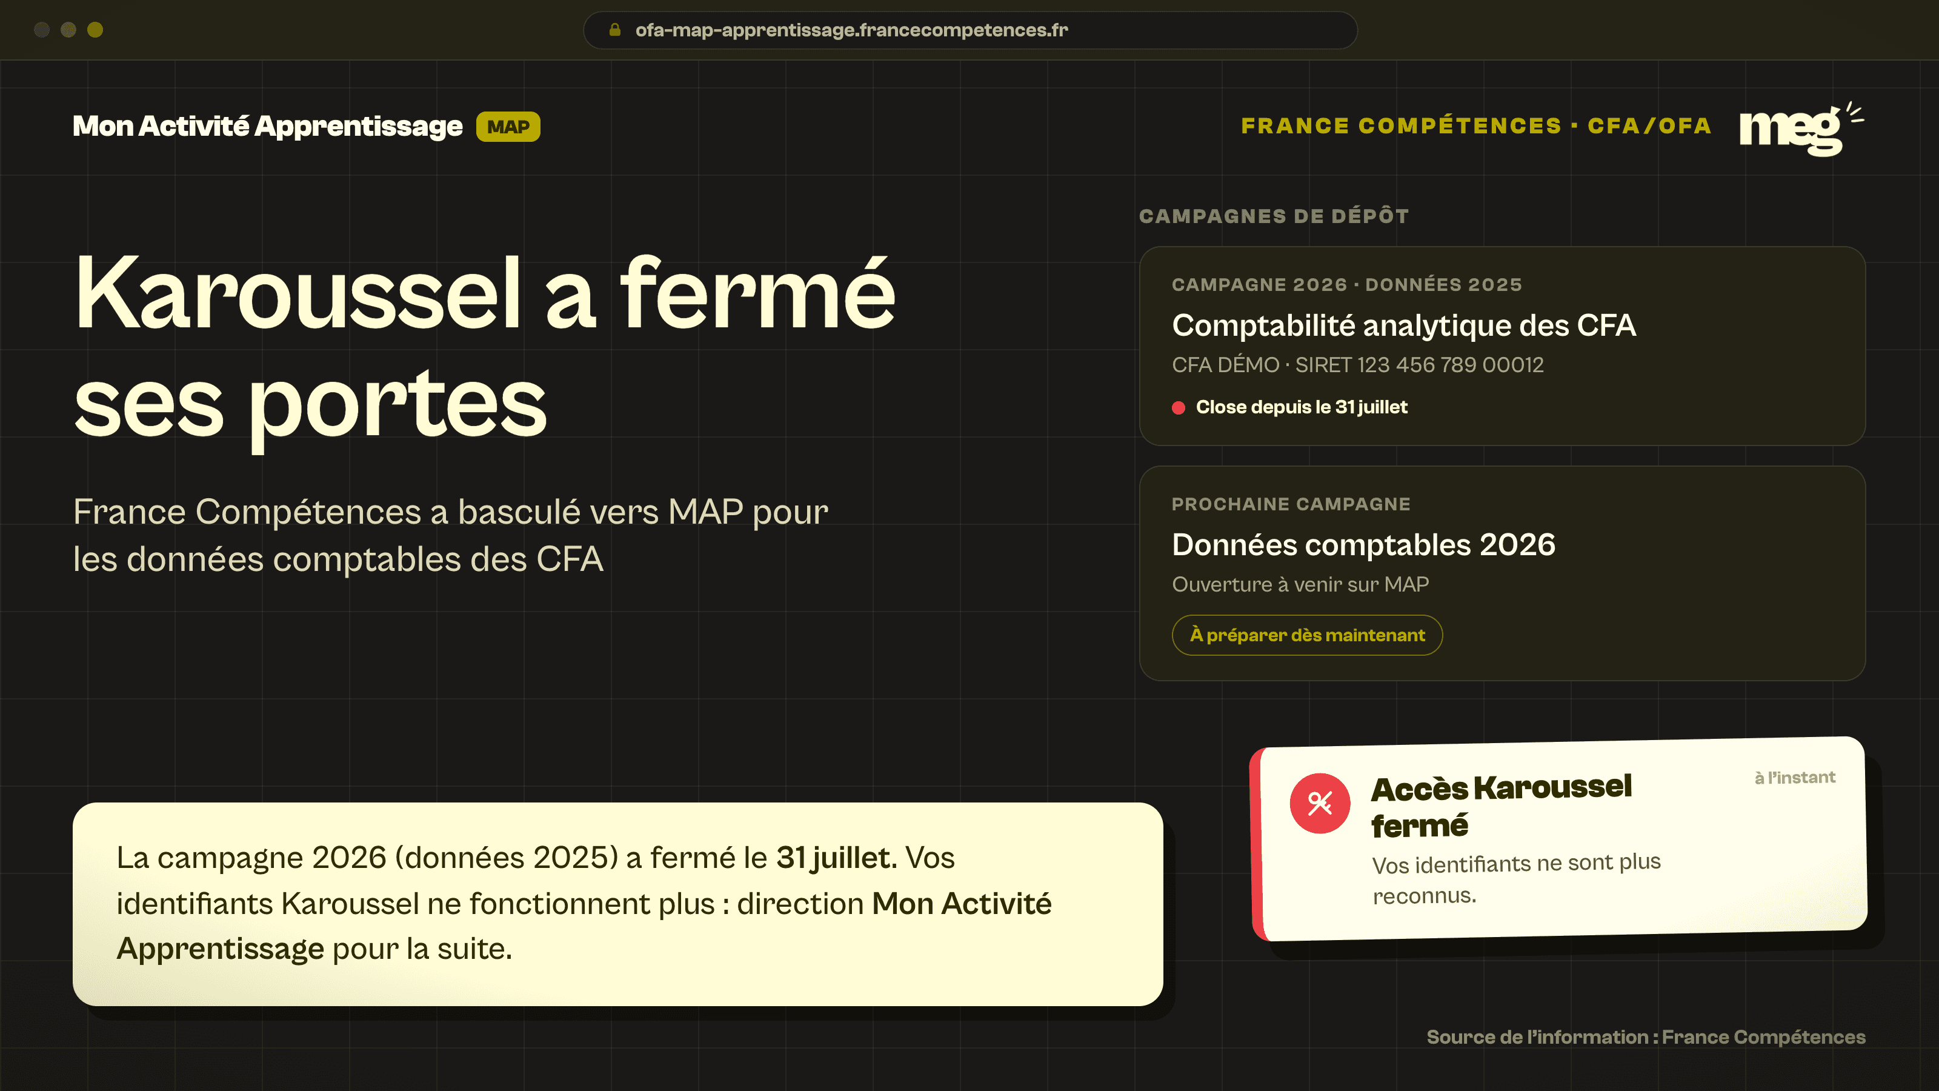Image resolution: width=1939 pixels, height=1091 pixels.
Task: Click the yellow MAP badge
Action: click(x=508, y=127)
